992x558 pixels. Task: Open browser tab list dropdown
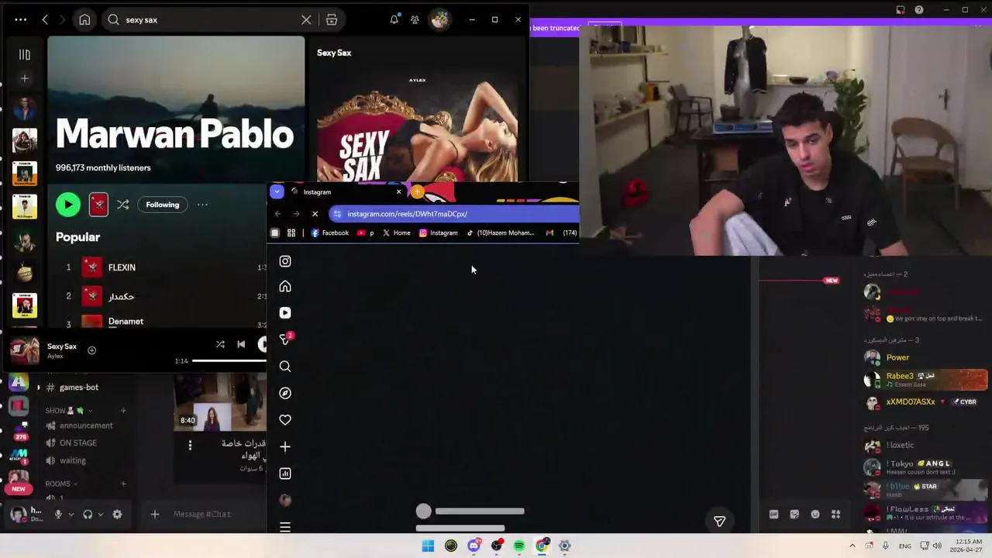(x=277, y=191)
